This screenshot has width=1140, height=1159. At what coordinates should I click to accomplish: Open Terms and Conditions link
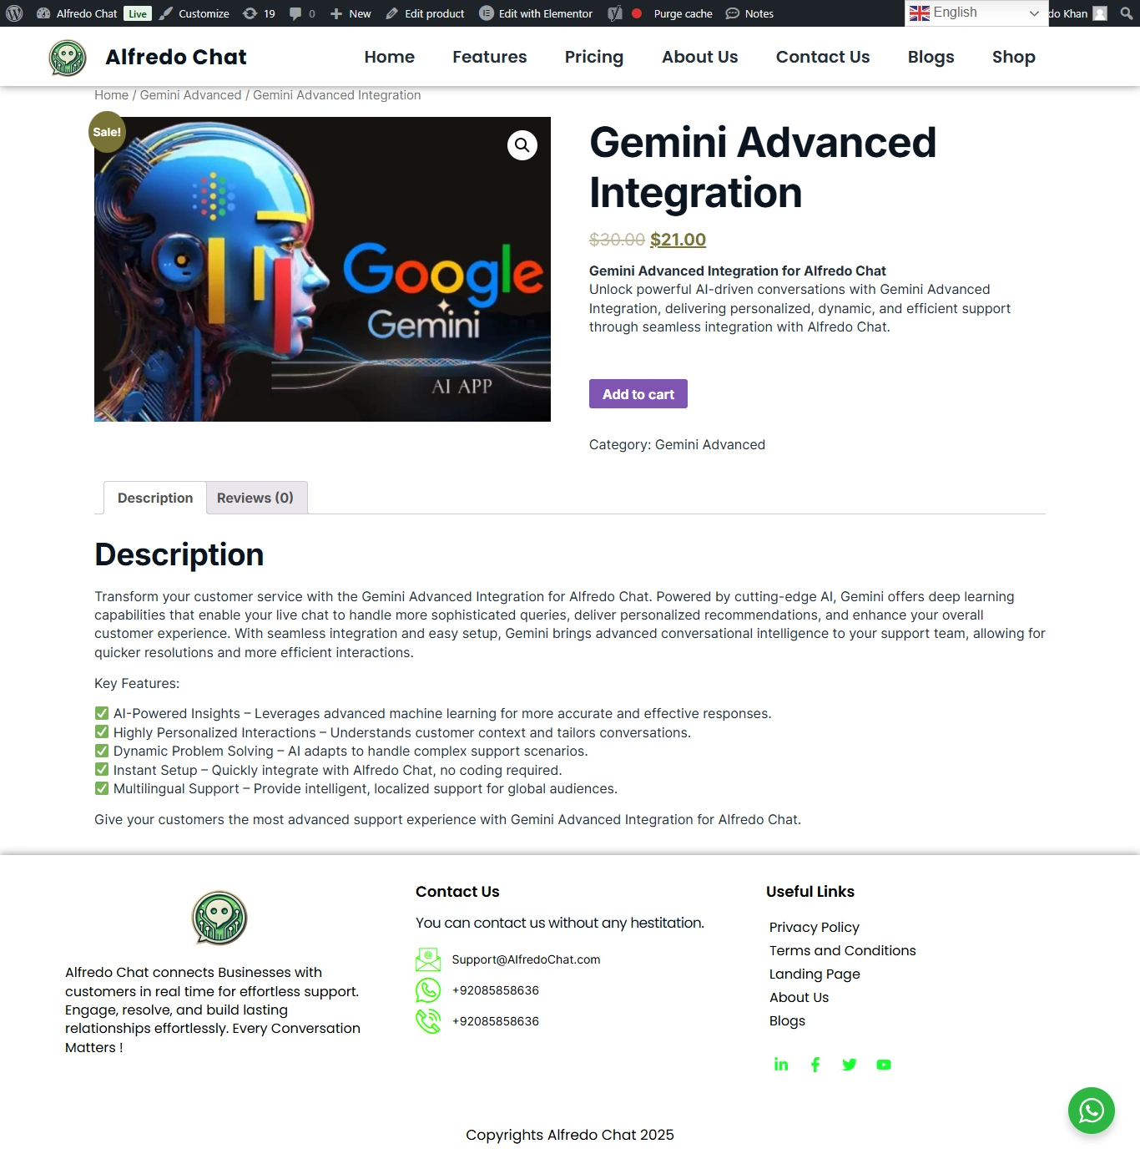pyautogui.click(x=843, y=950)
